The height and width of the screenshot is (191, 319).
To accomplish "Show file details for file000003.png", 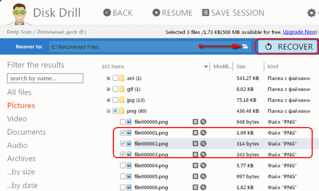I will (x=195, y=155).
